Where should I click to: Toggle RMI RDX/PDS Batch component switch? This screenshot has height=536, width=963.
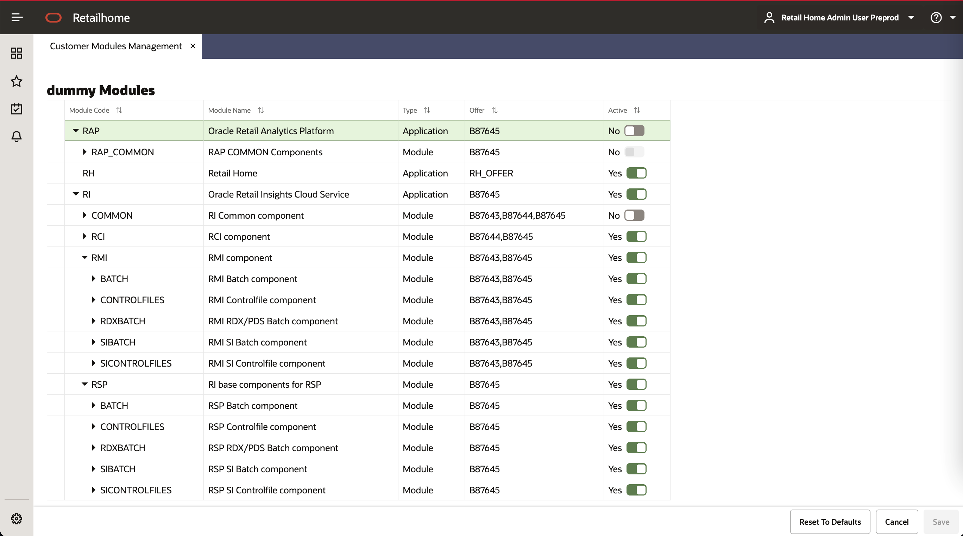pyautogui.click(x=637, y=321)
